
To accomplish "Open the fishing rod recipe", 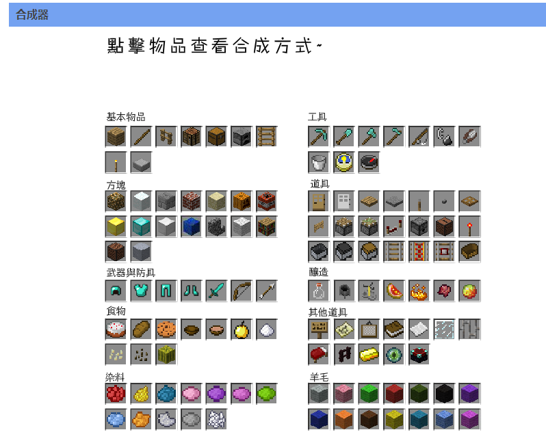I will pyautogui.click(x=419, y=137).
